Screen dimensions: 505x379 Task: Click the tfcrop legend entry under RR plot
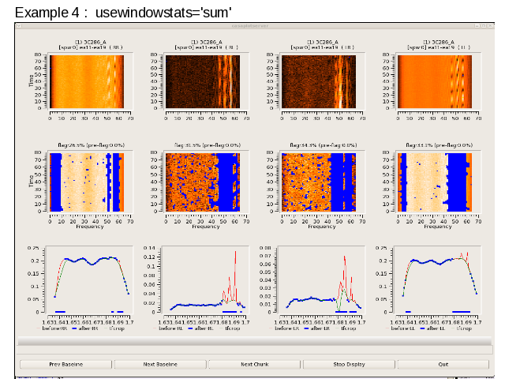click(x=114, y=328)
